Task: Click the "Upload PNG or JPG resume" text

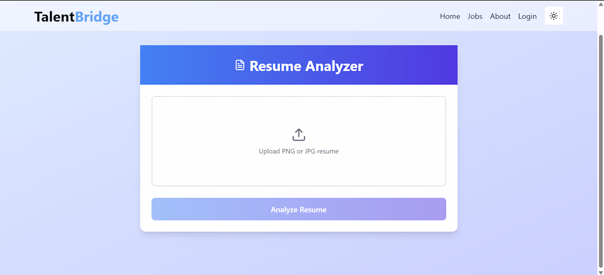Action: (x=299, y=151)
